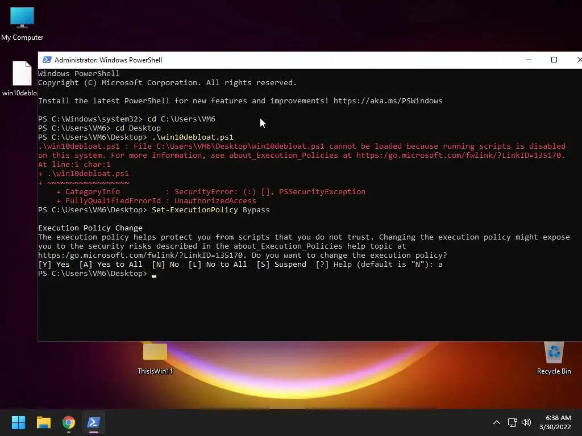Click the "[N] No" option text
The width and height of the screenshot is (582, 436).
[165, 265]
